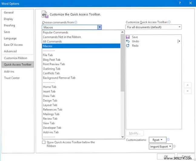
Task: Open the Customize Ribbon category
Action: [18, 58]
